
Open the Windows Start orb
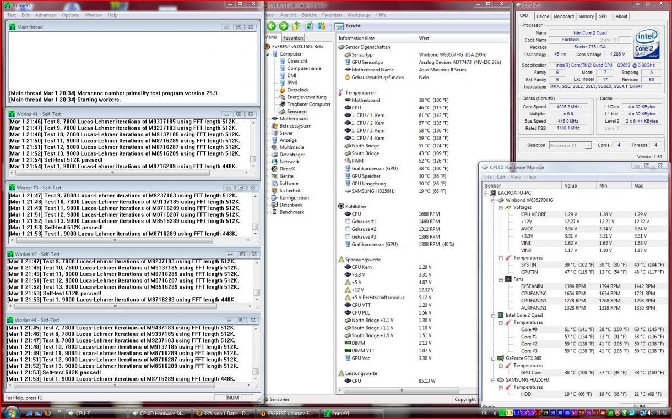[12, 412]
